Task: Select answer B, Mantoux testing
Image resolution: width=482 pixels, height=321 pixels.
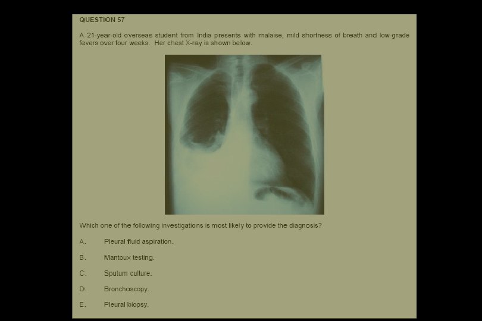Action: 129,258
